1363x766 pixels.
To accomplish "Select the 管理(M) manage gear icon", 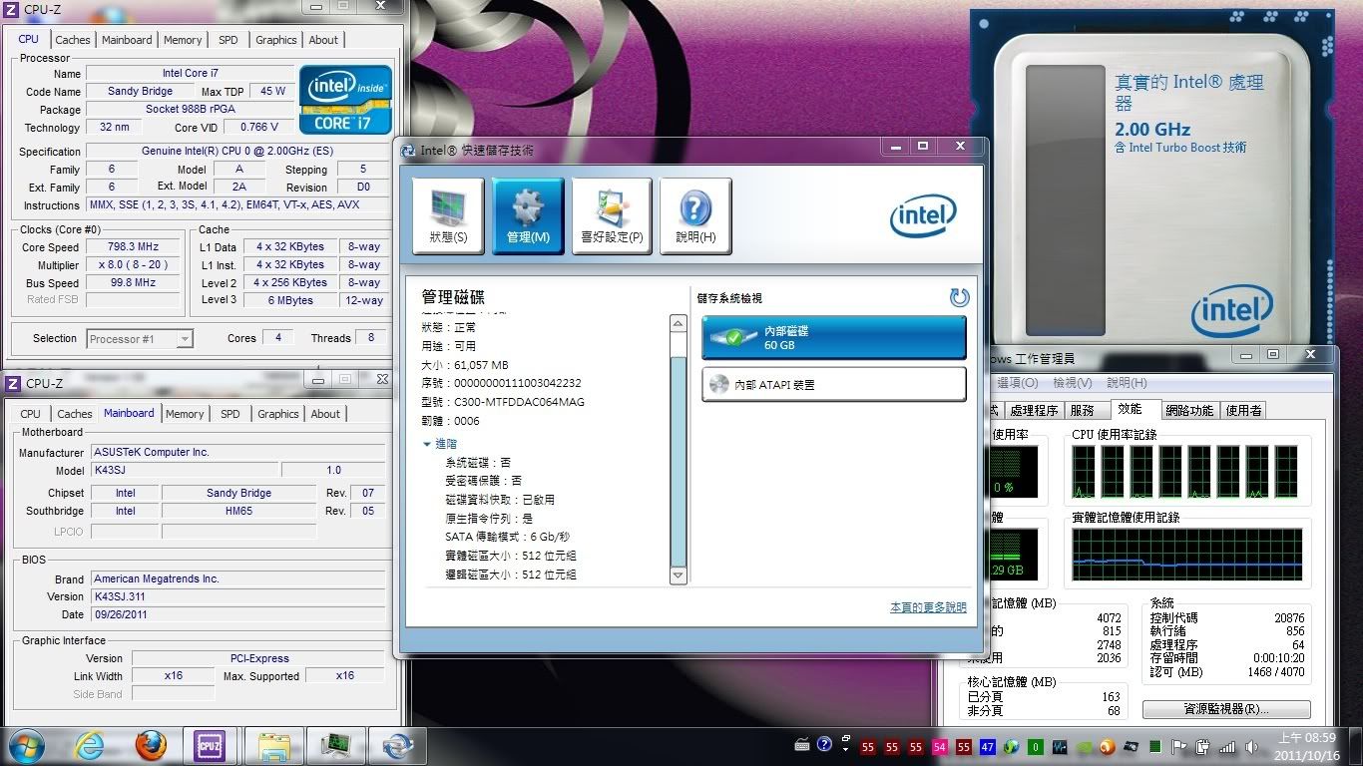I will tap(527, 215).
